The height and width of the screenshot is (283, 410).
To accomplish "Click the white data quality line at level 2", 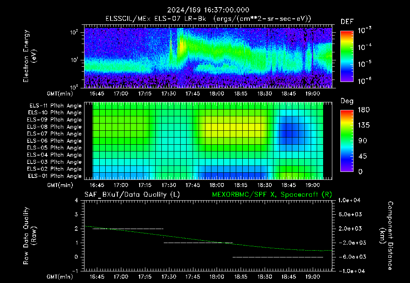I will pos(128,229).
